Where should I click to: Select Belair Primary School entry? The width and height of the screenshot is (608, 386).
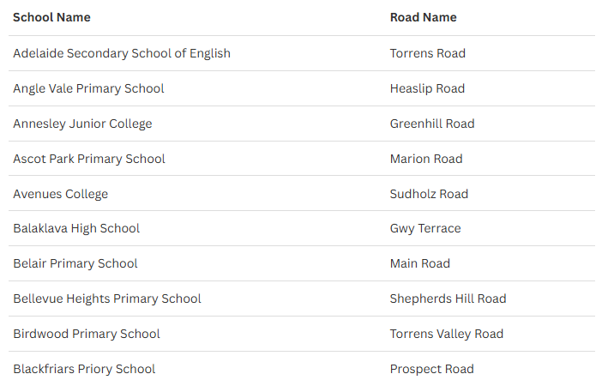[75, 263]
